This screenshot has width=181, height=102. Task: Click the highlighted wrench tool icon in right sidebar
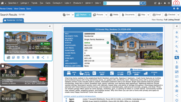(177, 57)
